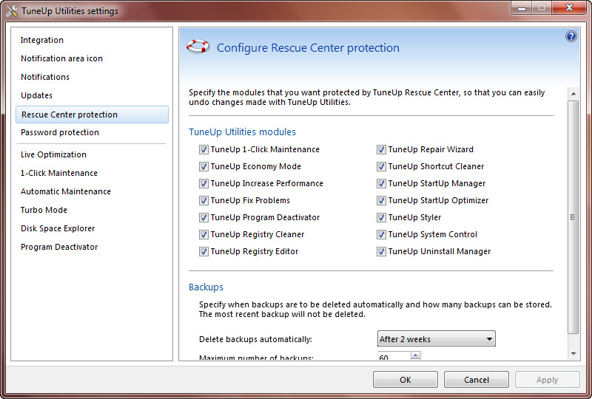The height and width of the screenshot is (399, 592).
Task: Disable TuneUp Styler protection checkbox
Action: pyautogui.click(x=381, y=217)
